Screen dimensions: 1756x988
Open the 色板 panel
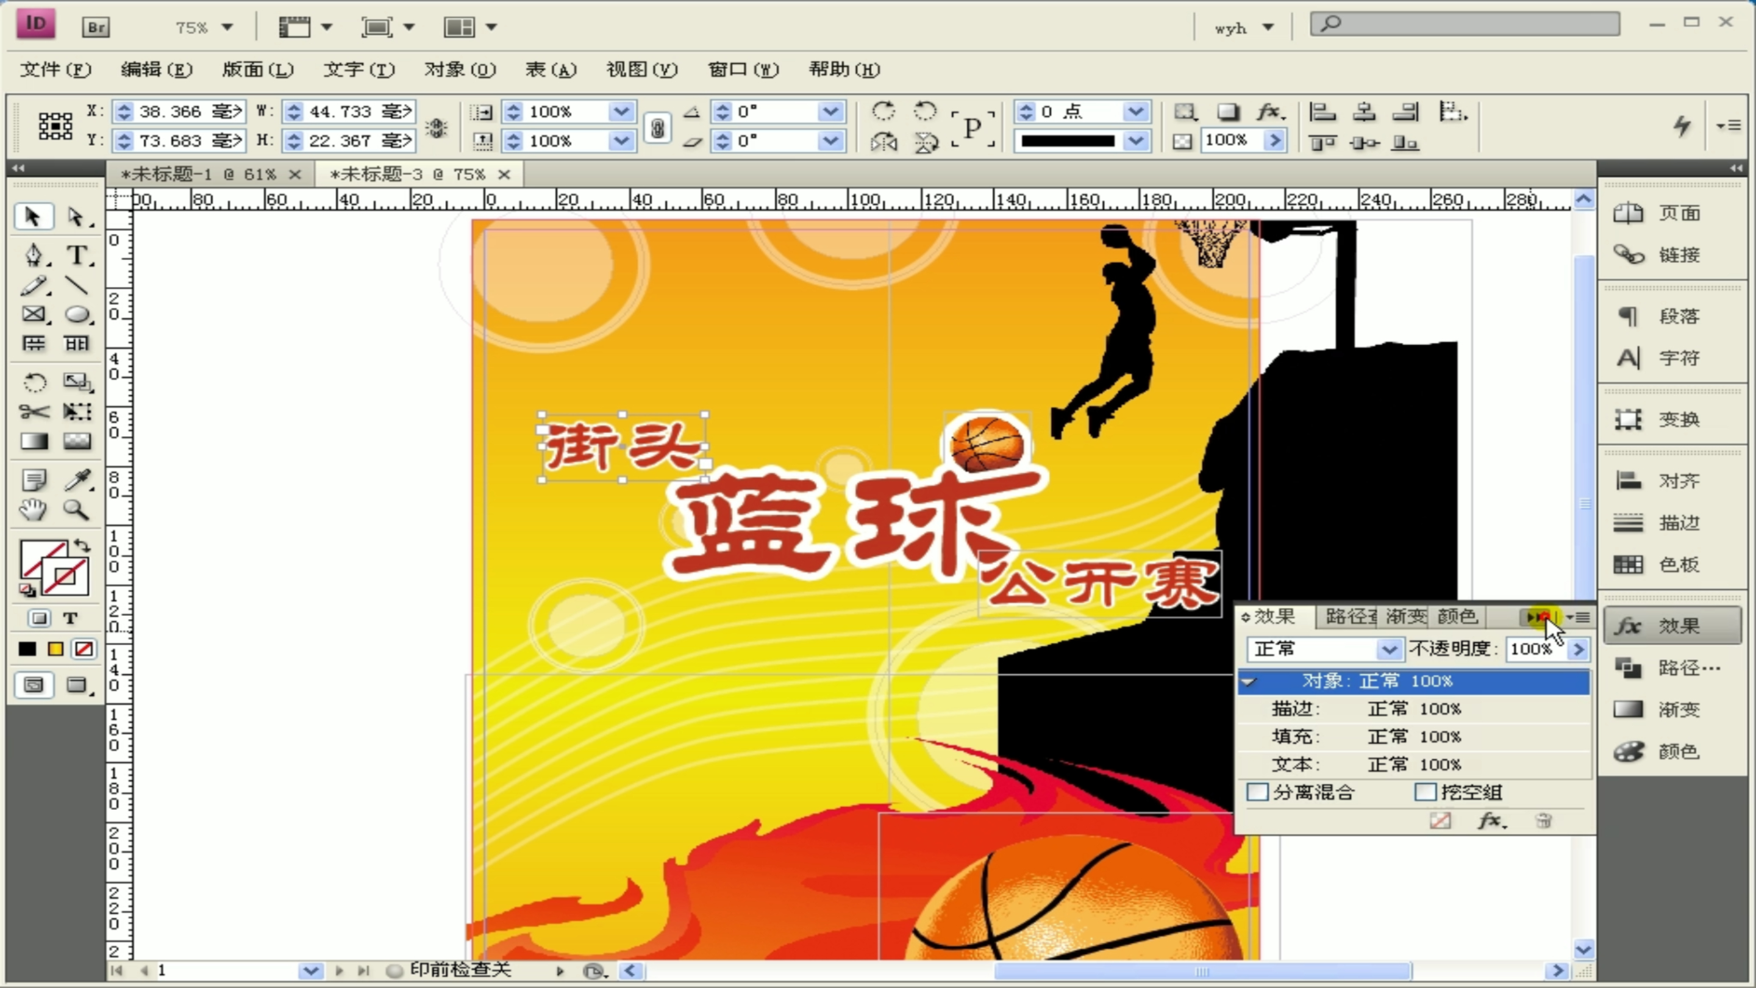point(1658,565)
